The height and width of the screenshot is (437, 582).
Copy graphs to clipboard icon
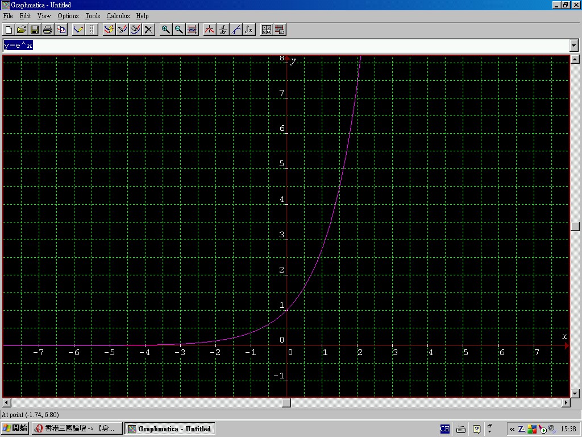pyautogui.click(x=61, y=30)
